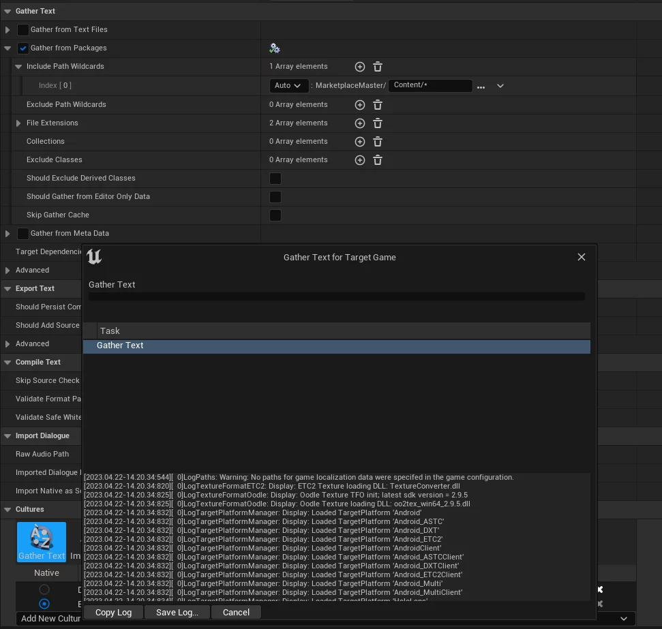
Task: Click the LogPaths warning line in the log
Action: coord(299,478)
